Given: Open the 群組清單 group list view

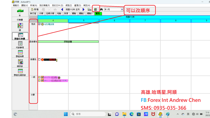Looking at the screenshot, I should pyautogui.click(x=20, y=54).
